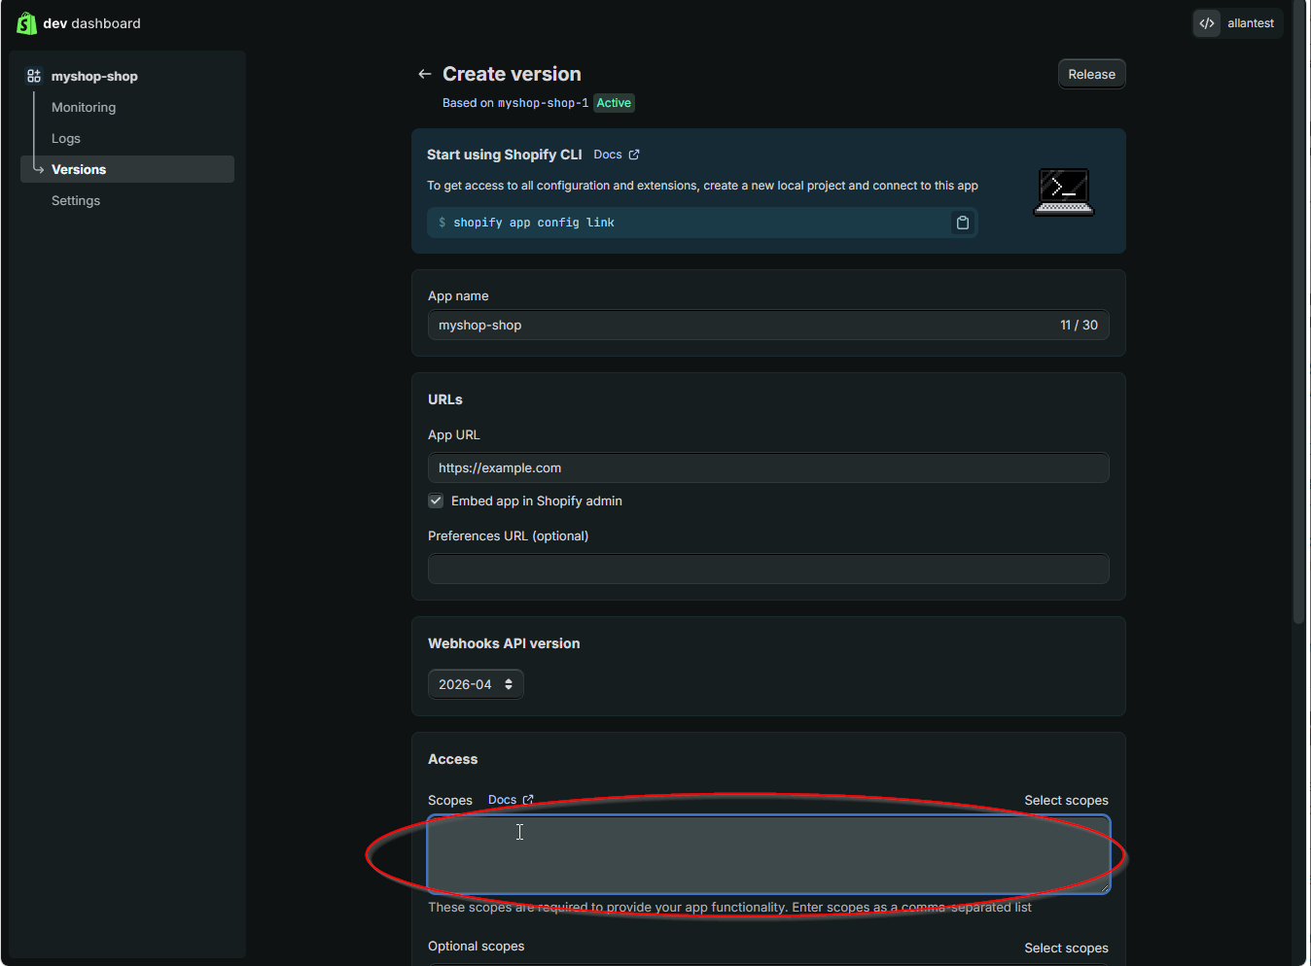The height and width of the screenshot is (966, 1311).
Task: Open Select scopes for the Access section
Action: (x=1066, y=800)
